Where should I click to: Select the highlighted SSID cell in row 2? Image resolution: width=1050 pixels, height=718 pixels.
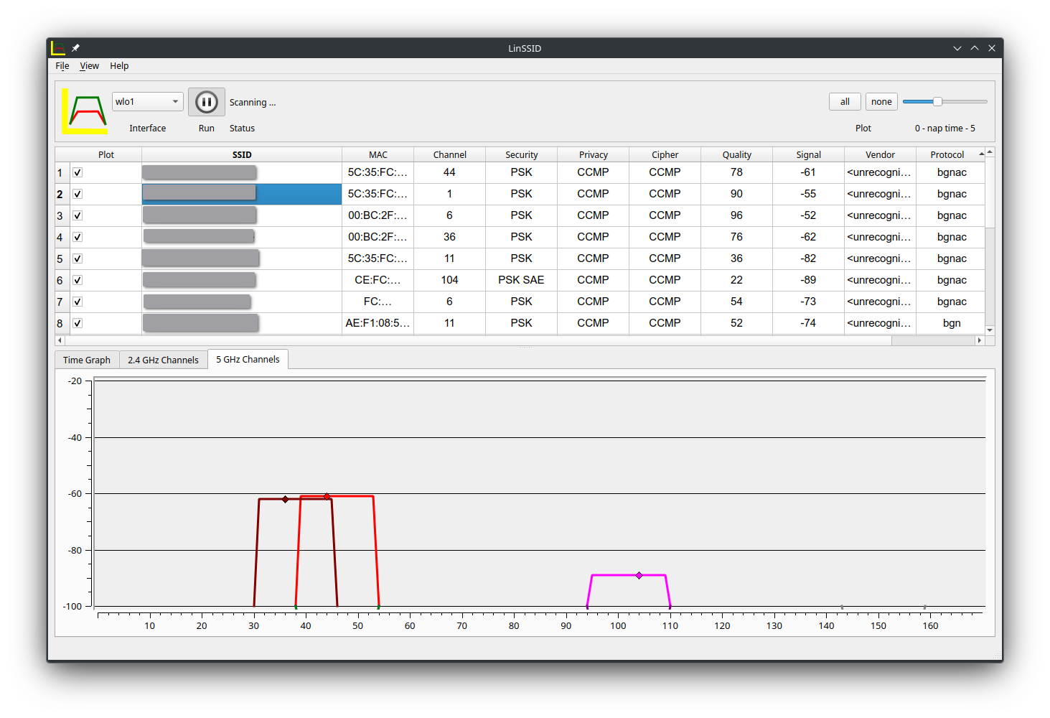242,194
